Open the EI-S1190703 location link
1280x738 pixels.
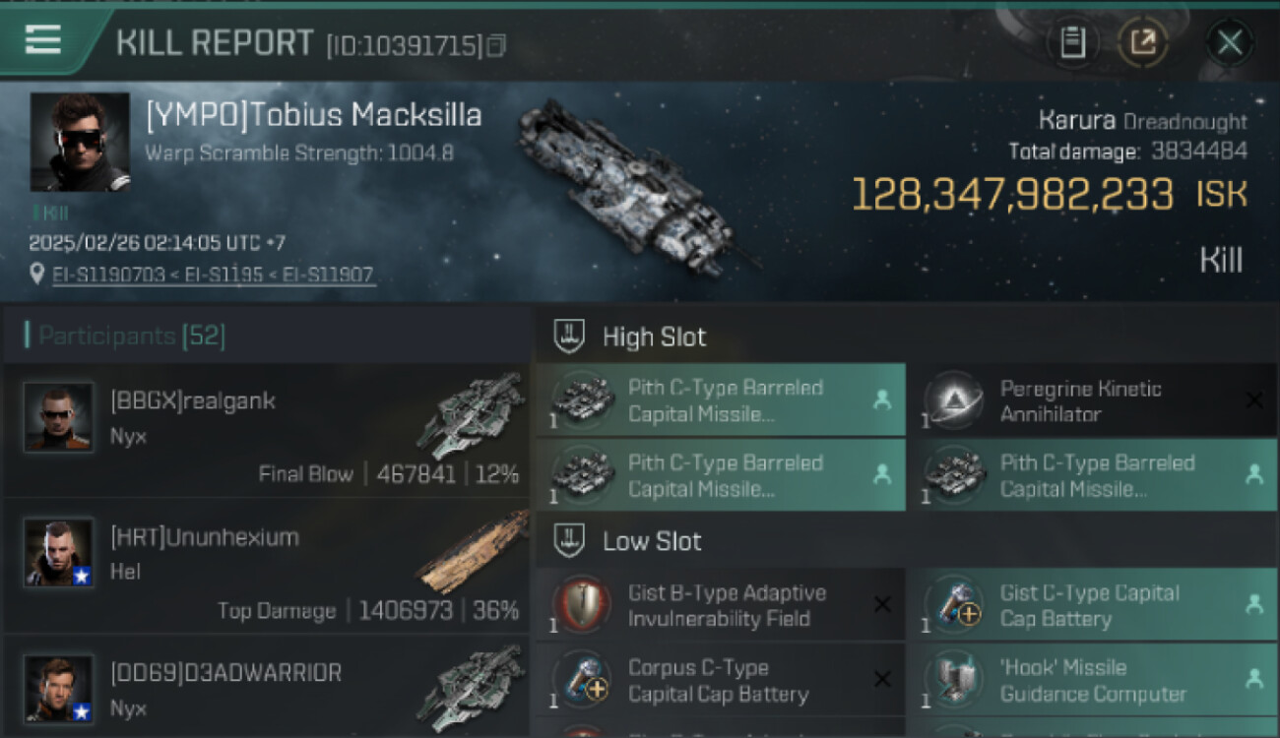point(110,275)
